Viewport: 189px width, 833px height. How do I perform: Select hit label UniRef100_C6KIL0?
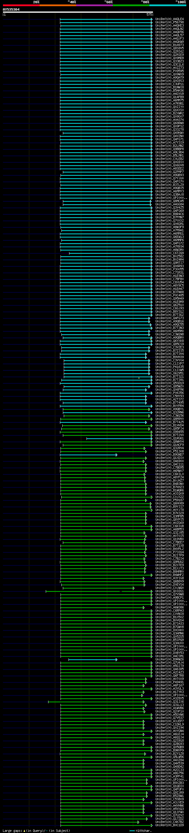(169, 474)
